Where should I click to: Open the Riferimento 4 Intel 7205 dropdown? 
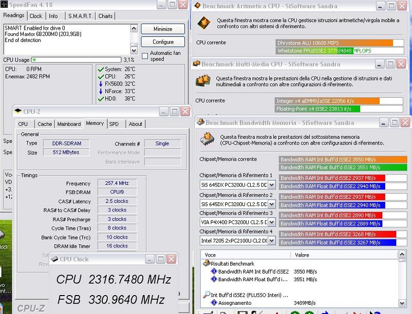(272, 240)
